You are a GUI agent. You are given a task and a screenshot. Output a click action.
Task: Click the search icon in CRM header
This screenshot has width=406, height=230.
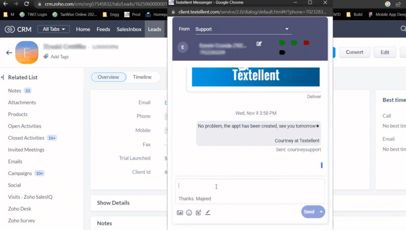point(403,29)
